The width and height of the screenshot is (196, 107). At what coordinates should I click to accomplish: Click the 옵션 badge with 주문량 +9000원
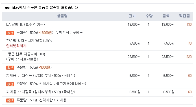10,68
